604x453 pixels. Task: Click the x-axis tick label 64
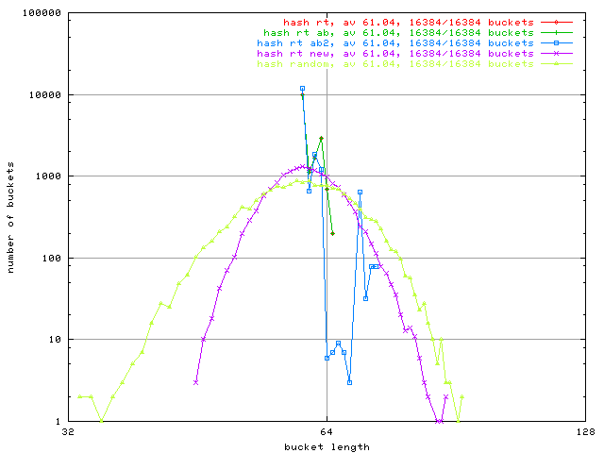327,432
